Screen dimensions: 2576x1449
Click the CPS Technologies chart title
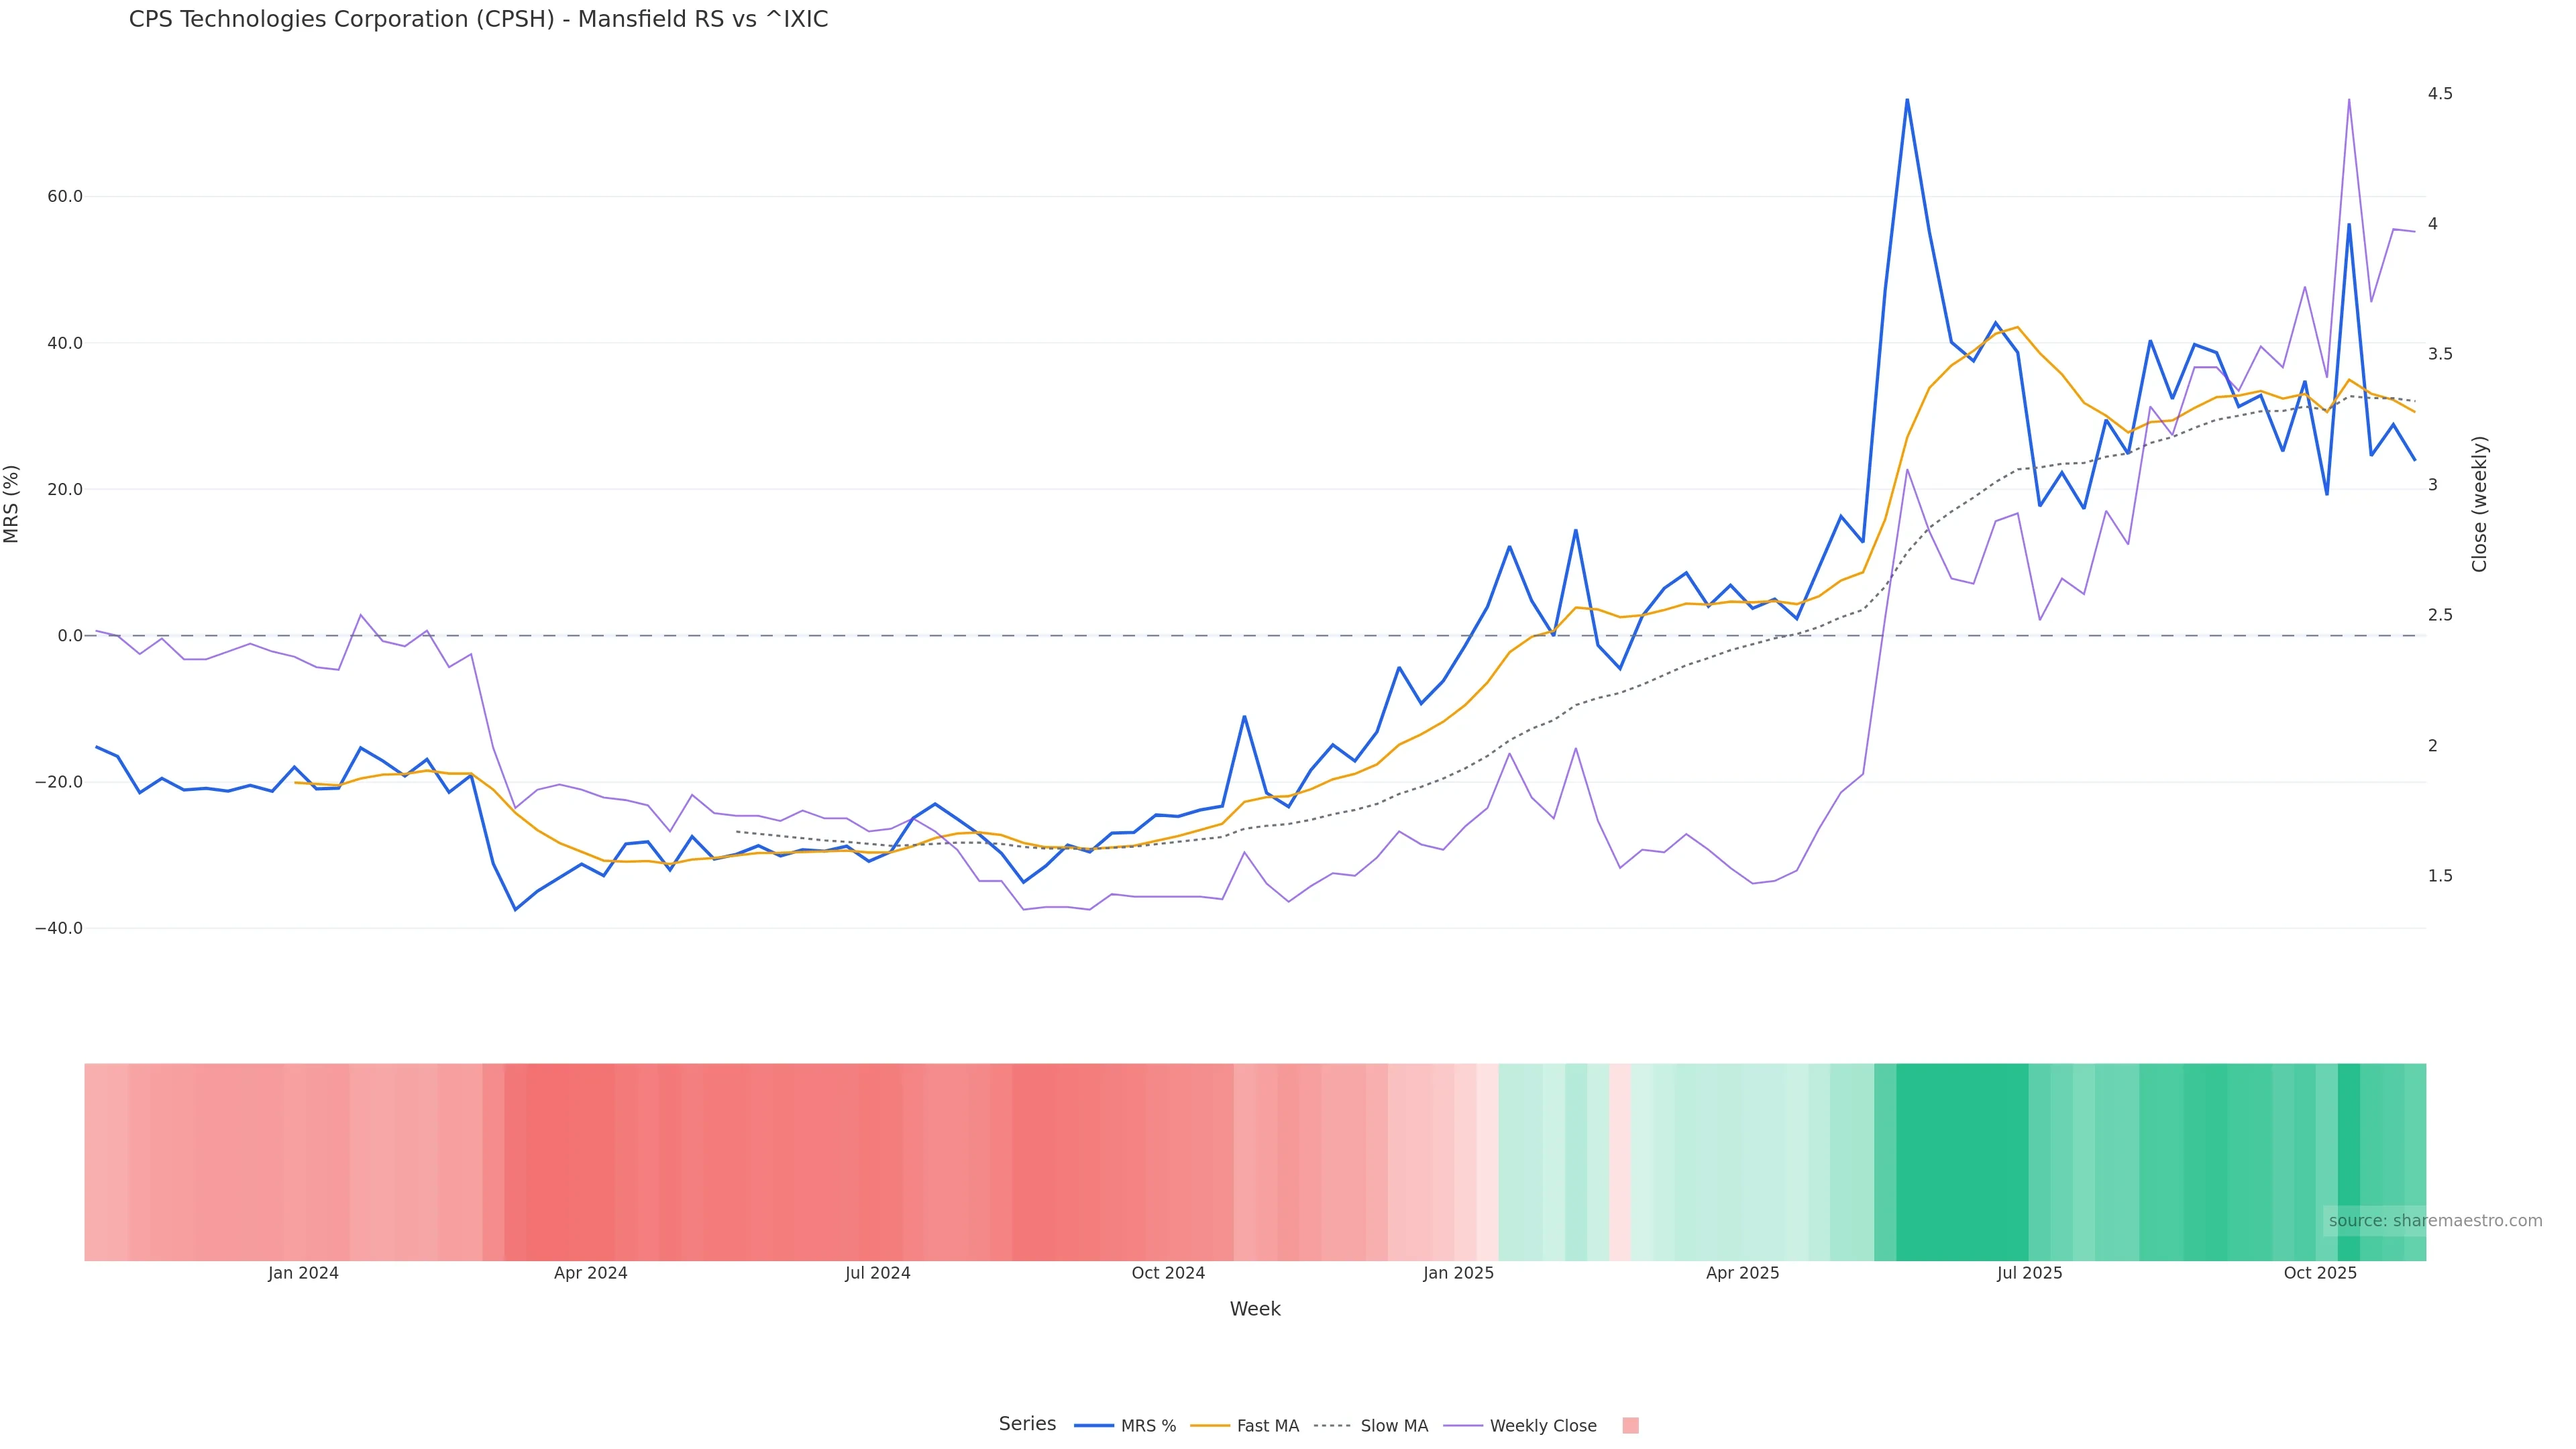[478, 20]
